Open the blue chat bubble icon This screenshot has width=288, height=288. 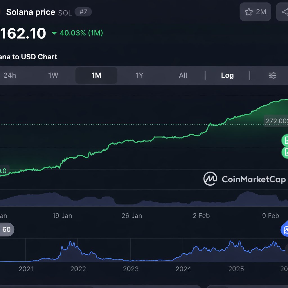point(285,229)
